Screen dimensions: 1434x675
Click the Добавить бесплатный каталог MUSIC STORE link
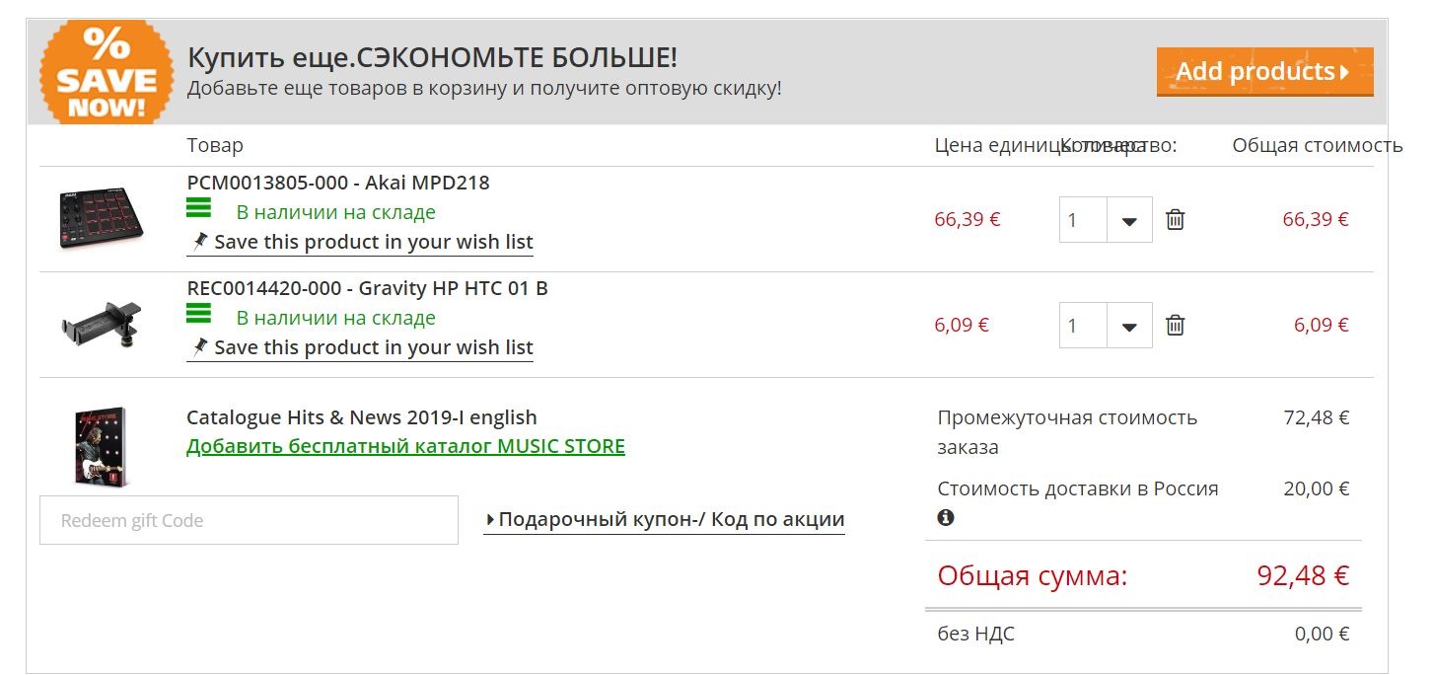[405, 446]
